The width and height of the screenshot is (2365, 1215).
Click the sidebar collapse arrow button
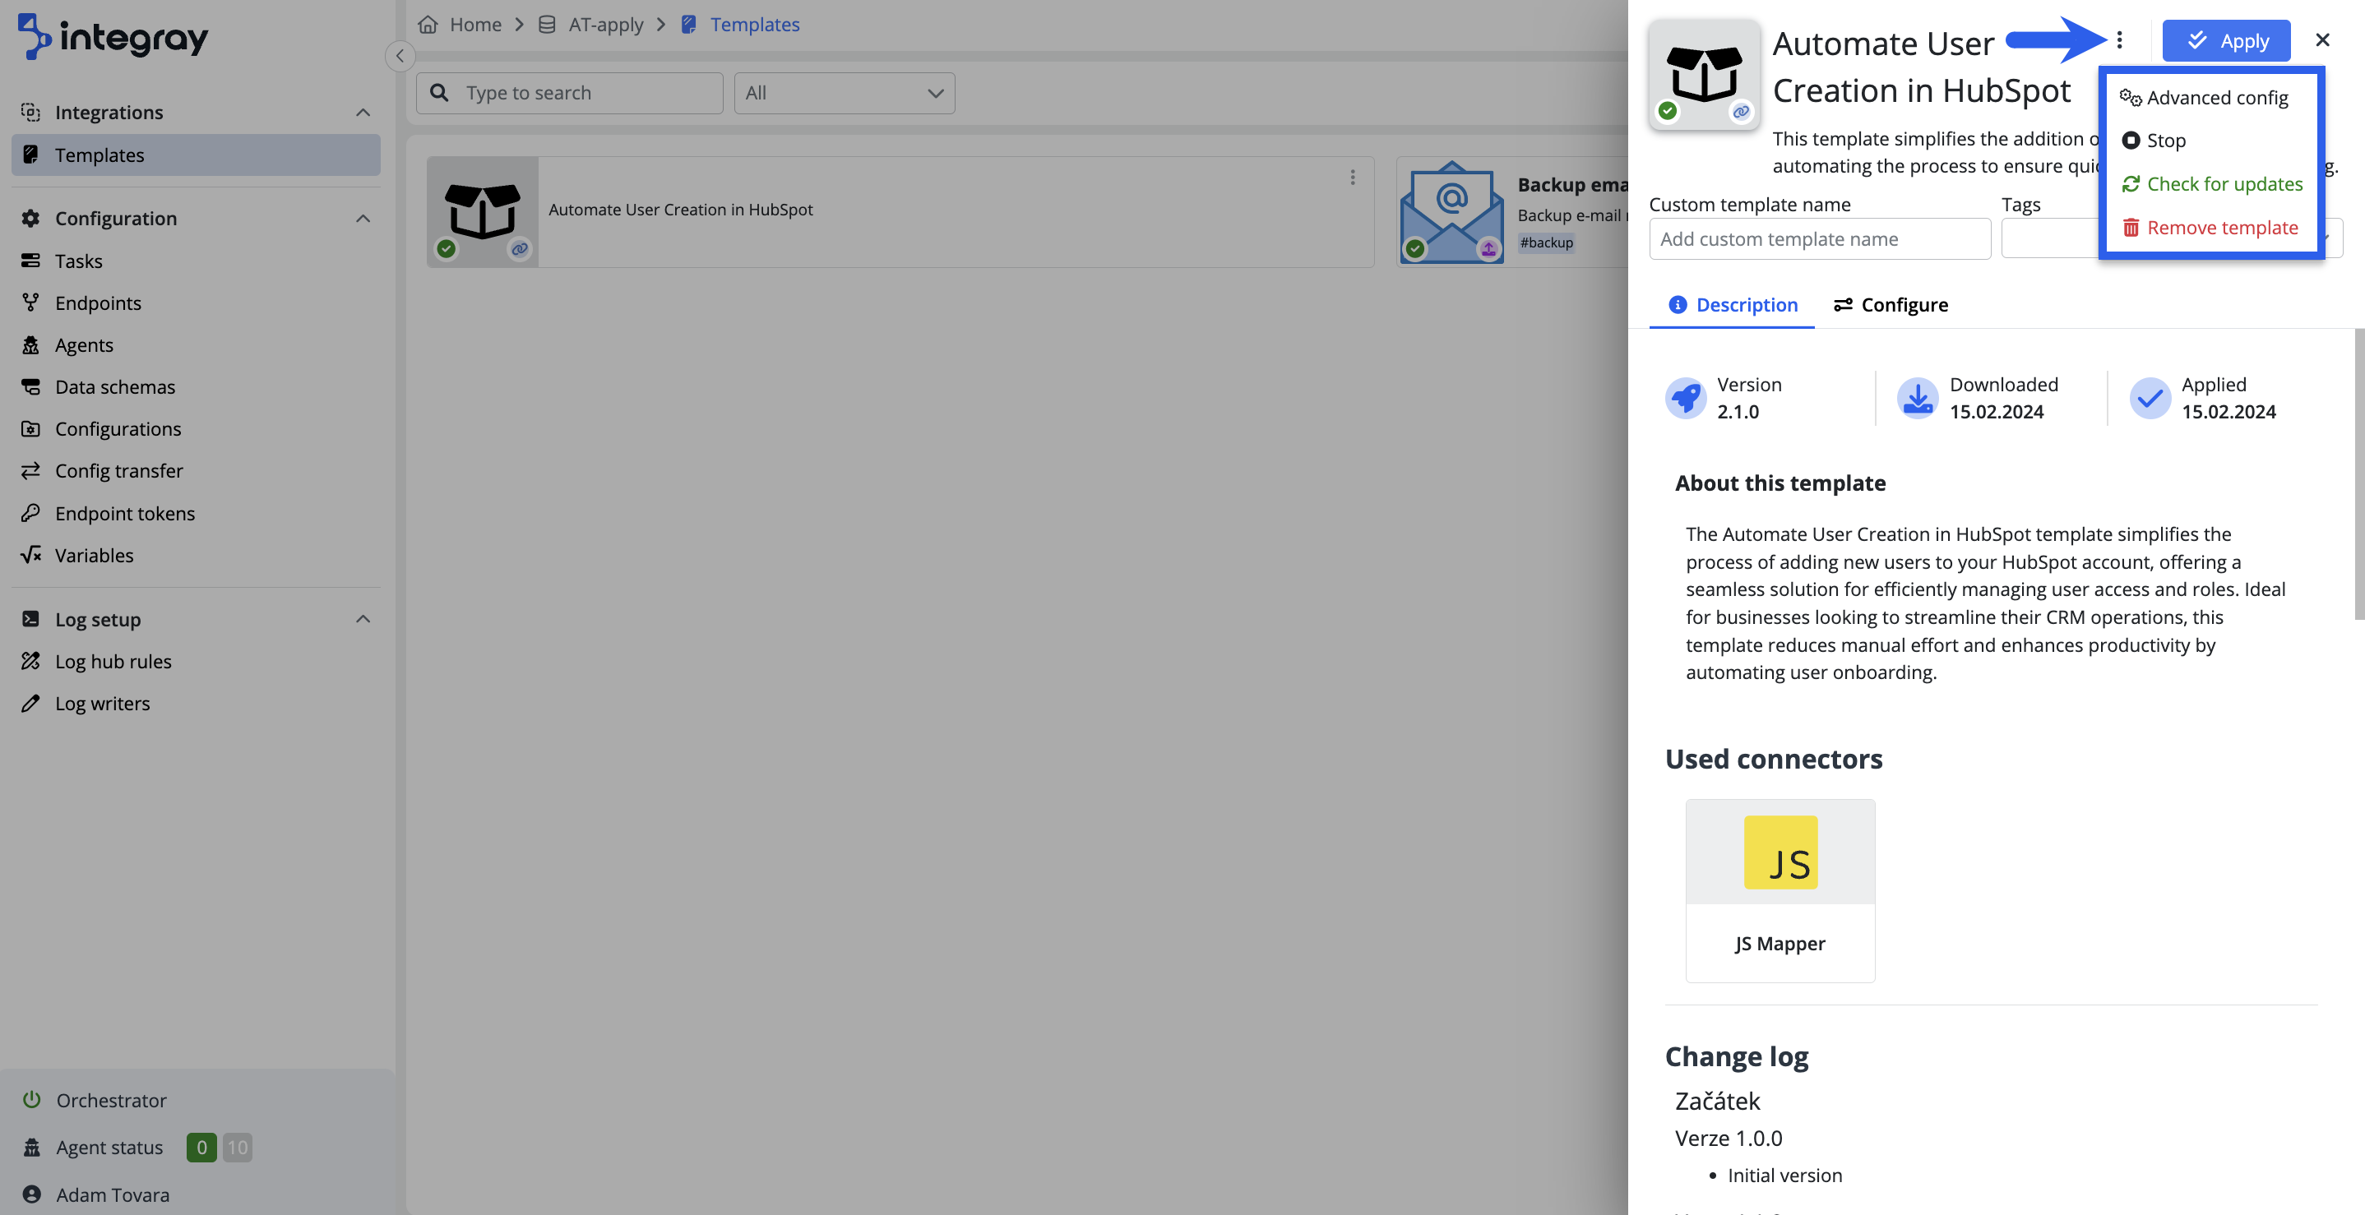click(x=400, y=56)
